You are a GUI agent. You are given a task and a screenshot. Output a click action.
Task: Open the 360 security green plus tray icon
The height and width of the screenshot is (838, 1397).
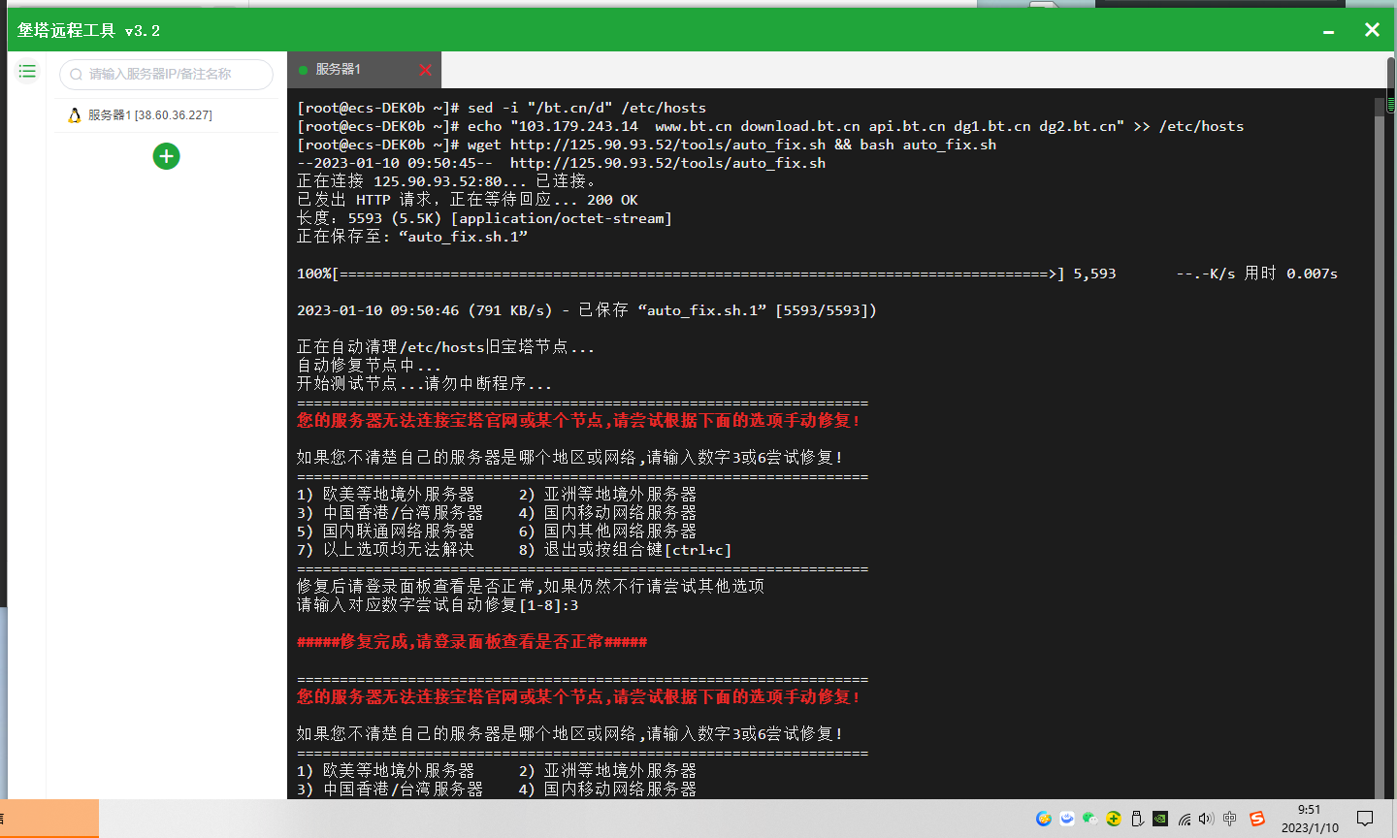pos(1114,819)
